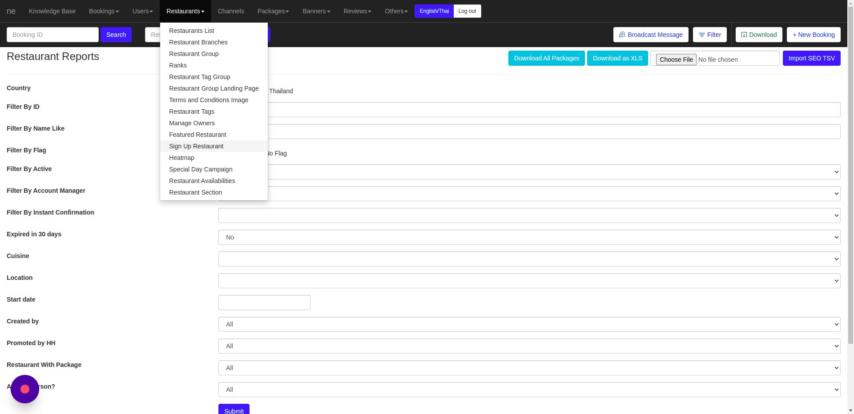Open the Location dropdown

click(529, 281)
